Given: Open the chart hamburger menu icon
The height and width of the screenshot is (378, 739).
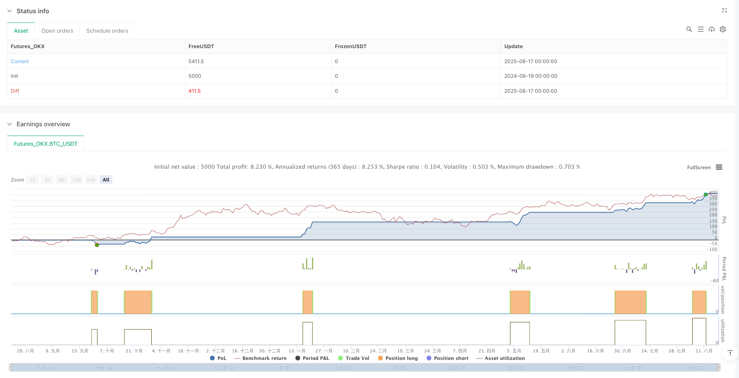Looking at the screenshot, I should (x=719, y=167).
